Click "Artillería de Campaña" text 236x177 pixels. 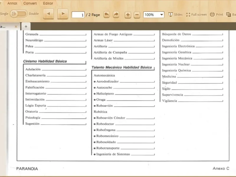coord(110,53)
